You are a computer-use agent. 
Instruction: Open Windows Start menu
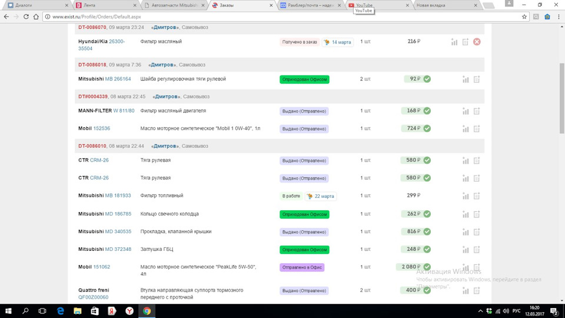8,311
